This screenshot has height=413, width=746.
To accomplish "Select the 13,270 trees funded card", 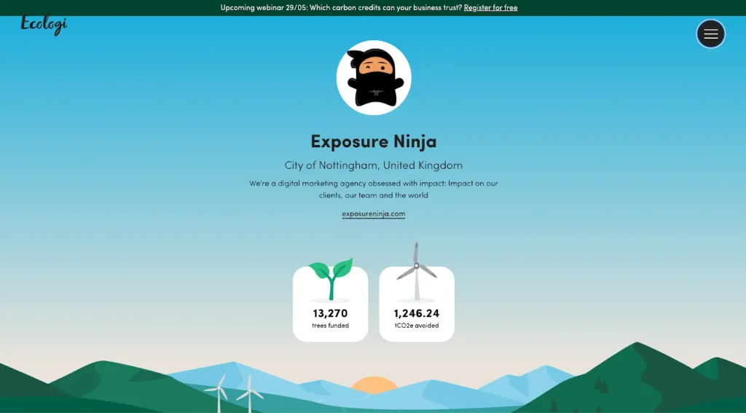I will [330, 304].
